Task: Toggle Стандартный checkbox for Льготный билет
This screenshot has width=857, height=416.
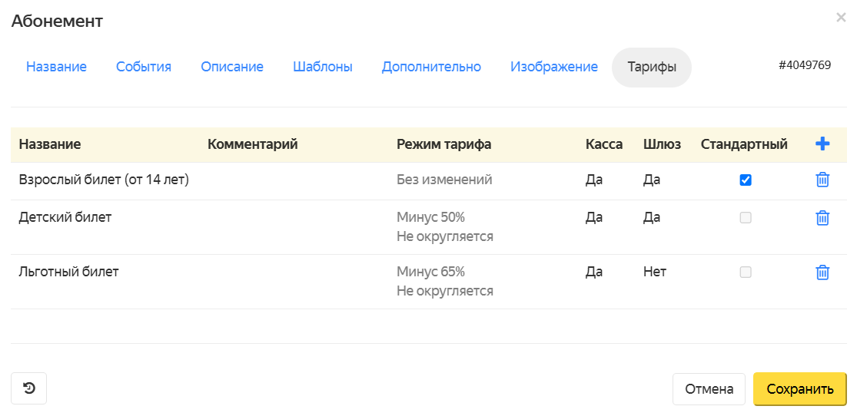Action: [x=745, y=272]
